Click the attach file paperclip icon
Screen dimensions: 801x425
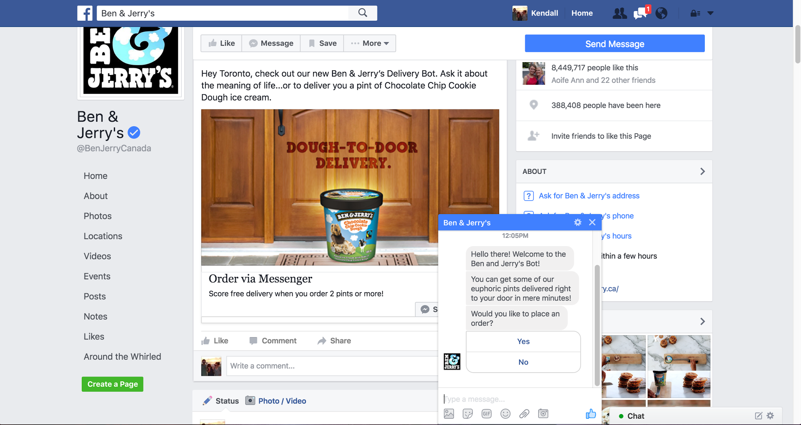[x=524, y=414]
